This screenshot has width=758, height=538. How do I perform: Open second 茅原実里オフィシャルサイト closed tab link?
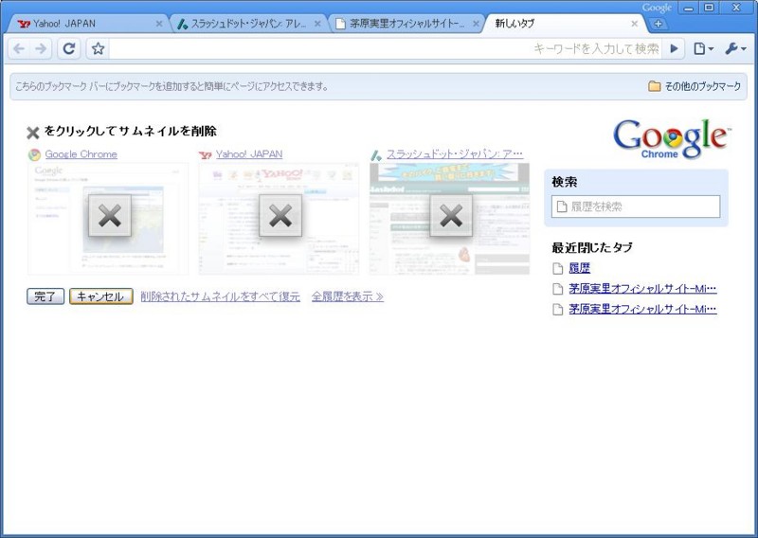pyautogui.click(x=642, y=309)
